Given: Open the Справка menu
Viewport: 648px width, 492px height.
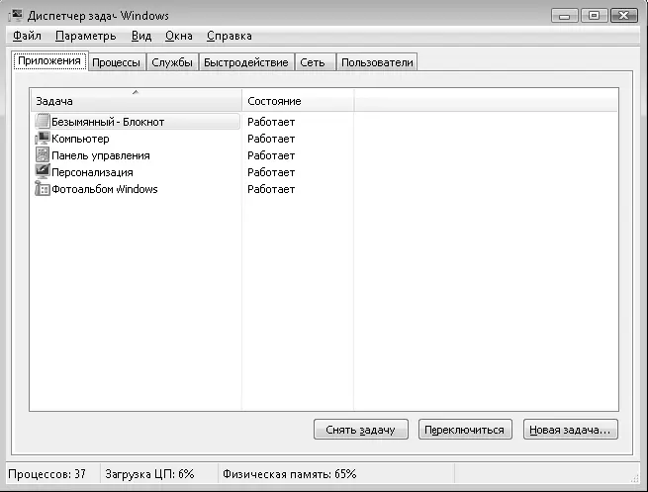Looking at the screenshot, I should click(229, 36).
